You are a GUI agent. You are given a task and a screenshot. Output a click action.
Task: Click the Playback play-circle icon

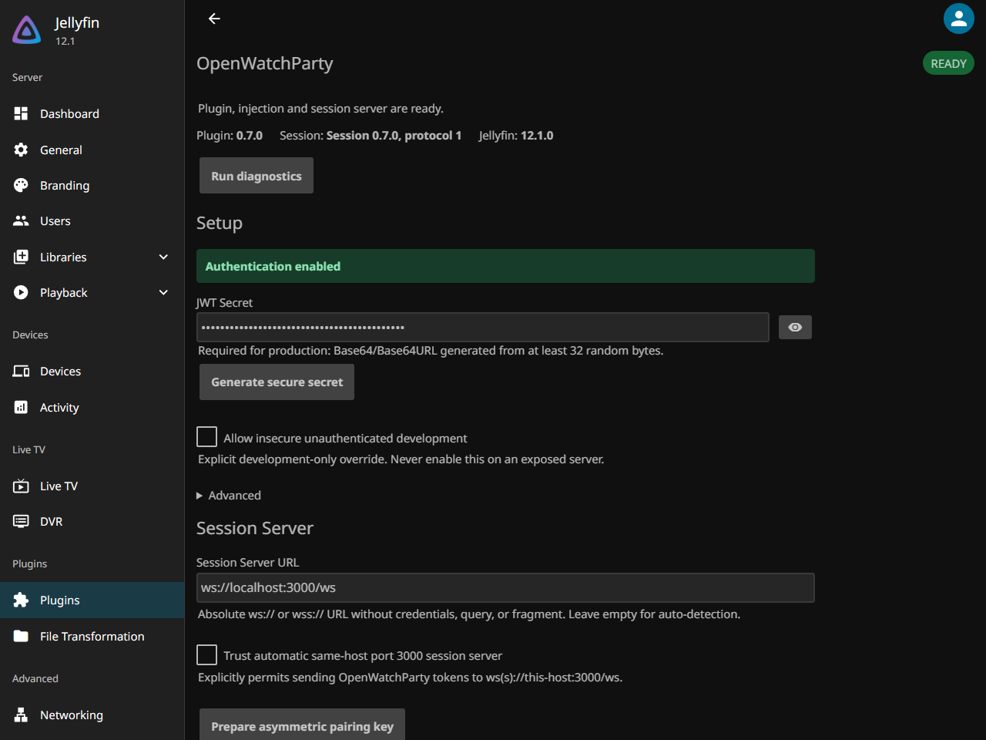[21, 292]
